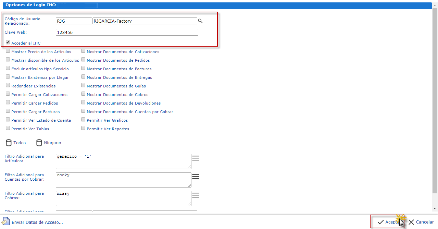Click the magnifier search icon beside RJGARCIA-Factory
The width and height of the screenshot is (438, 229).
tap(200, 21)
